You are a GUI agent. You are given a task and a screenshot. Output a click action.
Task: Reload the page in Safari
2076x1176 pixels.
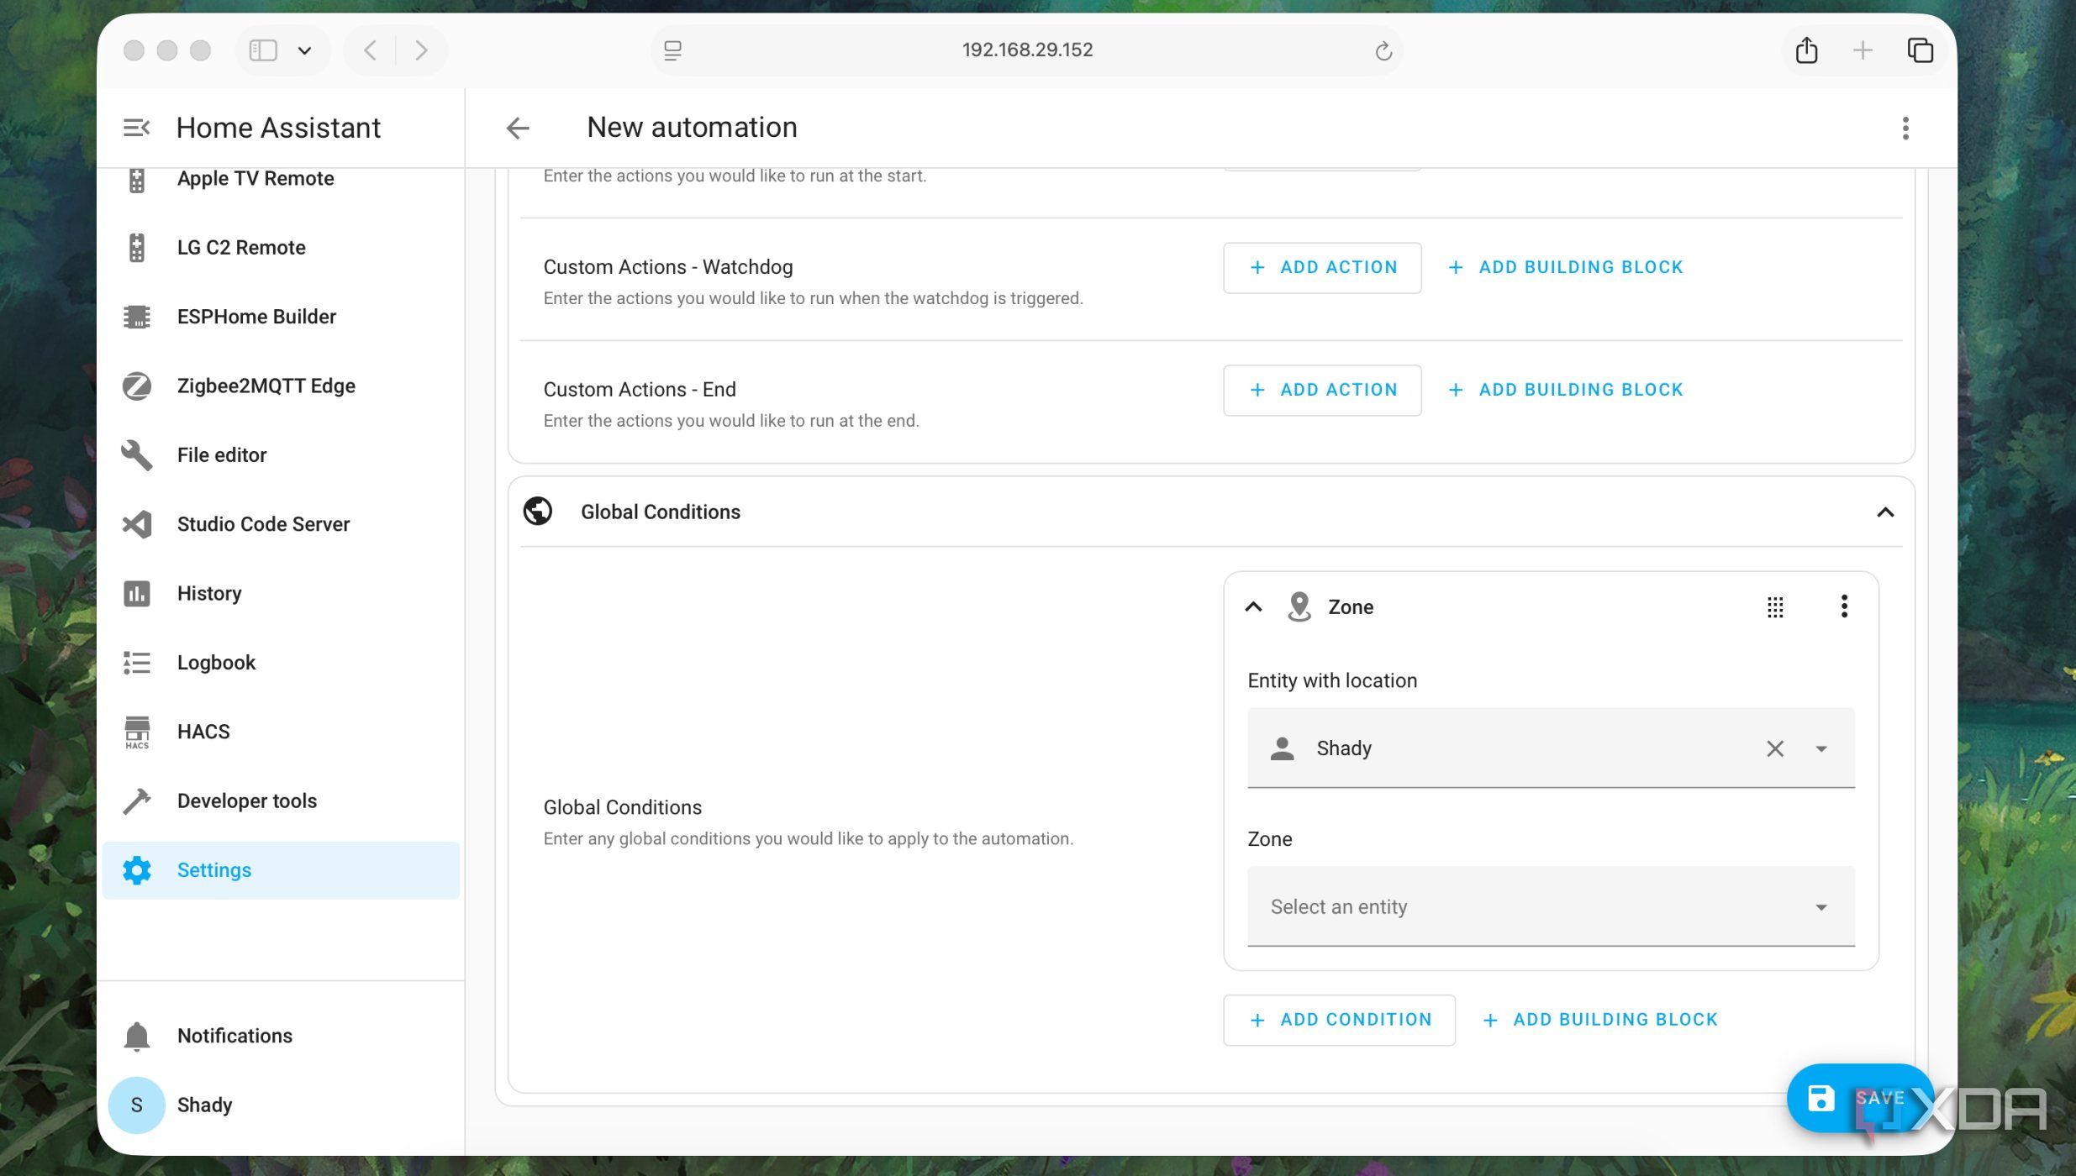1383,50
